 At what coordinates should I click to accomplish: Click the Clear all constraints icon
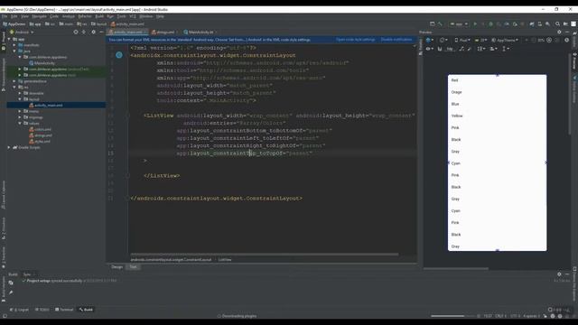[461, 48]
